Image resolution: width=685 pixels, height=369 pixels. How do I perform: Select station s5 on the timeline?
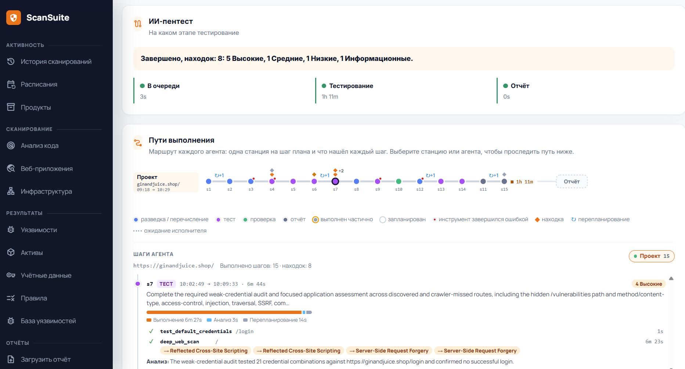pos(293,181)
